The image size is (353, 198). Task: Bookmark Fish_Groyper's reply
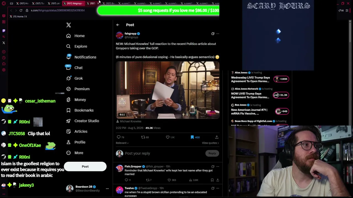click(x=212, y=180)
